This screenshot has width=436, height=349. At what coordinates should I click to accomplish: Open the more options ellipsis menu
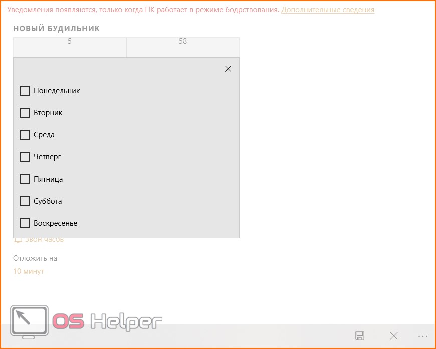[422, 336]
